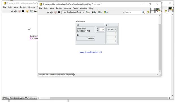Click Front Panel horizontal scroll left arrow
181x102 pixels.
[75, 75]
